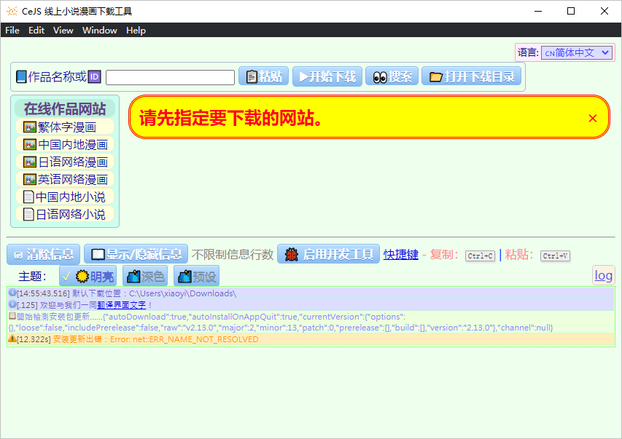Click the document icon beside 中国内地小说

(x=28, y=197)
